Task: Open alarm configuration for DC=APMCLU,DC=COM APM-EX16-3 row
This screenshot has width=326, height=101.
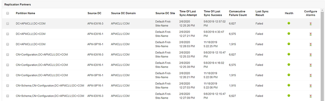Action: pos(310,24)
